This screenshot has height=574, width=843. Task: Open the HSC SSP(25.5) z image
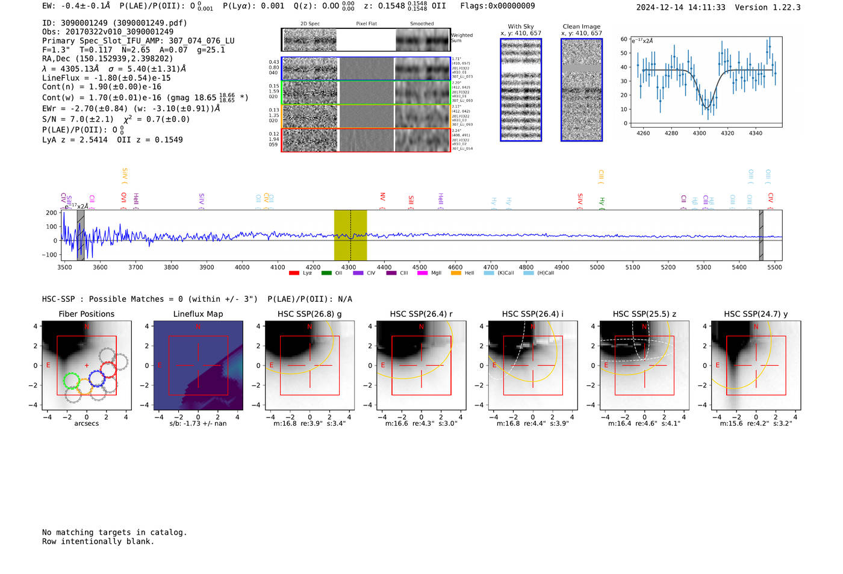(x=644, y=366)
